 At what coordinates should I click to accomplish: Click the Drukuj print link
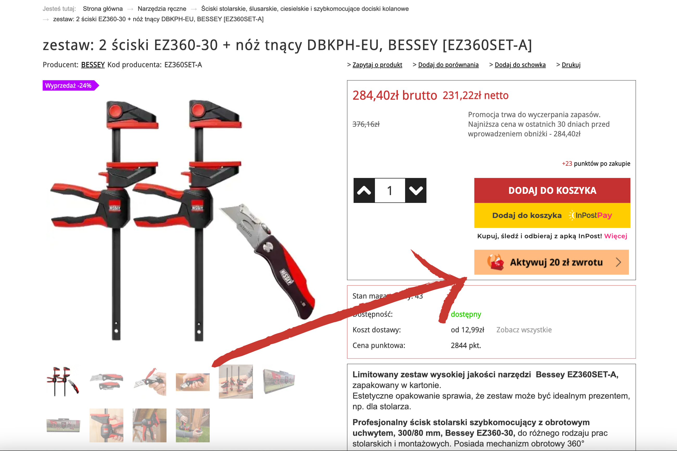(x=571, y=65)
